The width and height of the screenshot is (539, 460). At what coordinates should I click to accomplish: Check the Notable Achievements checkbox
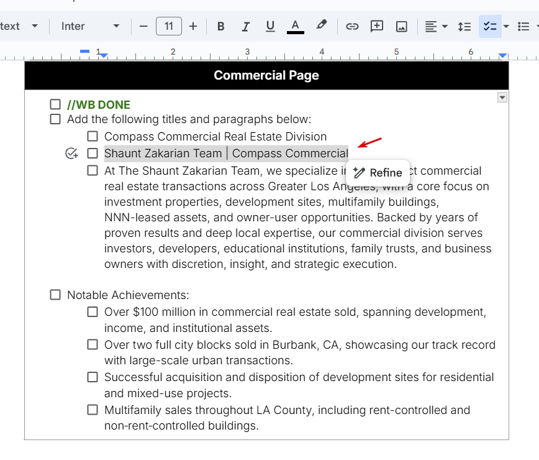[x=55, y=295]
